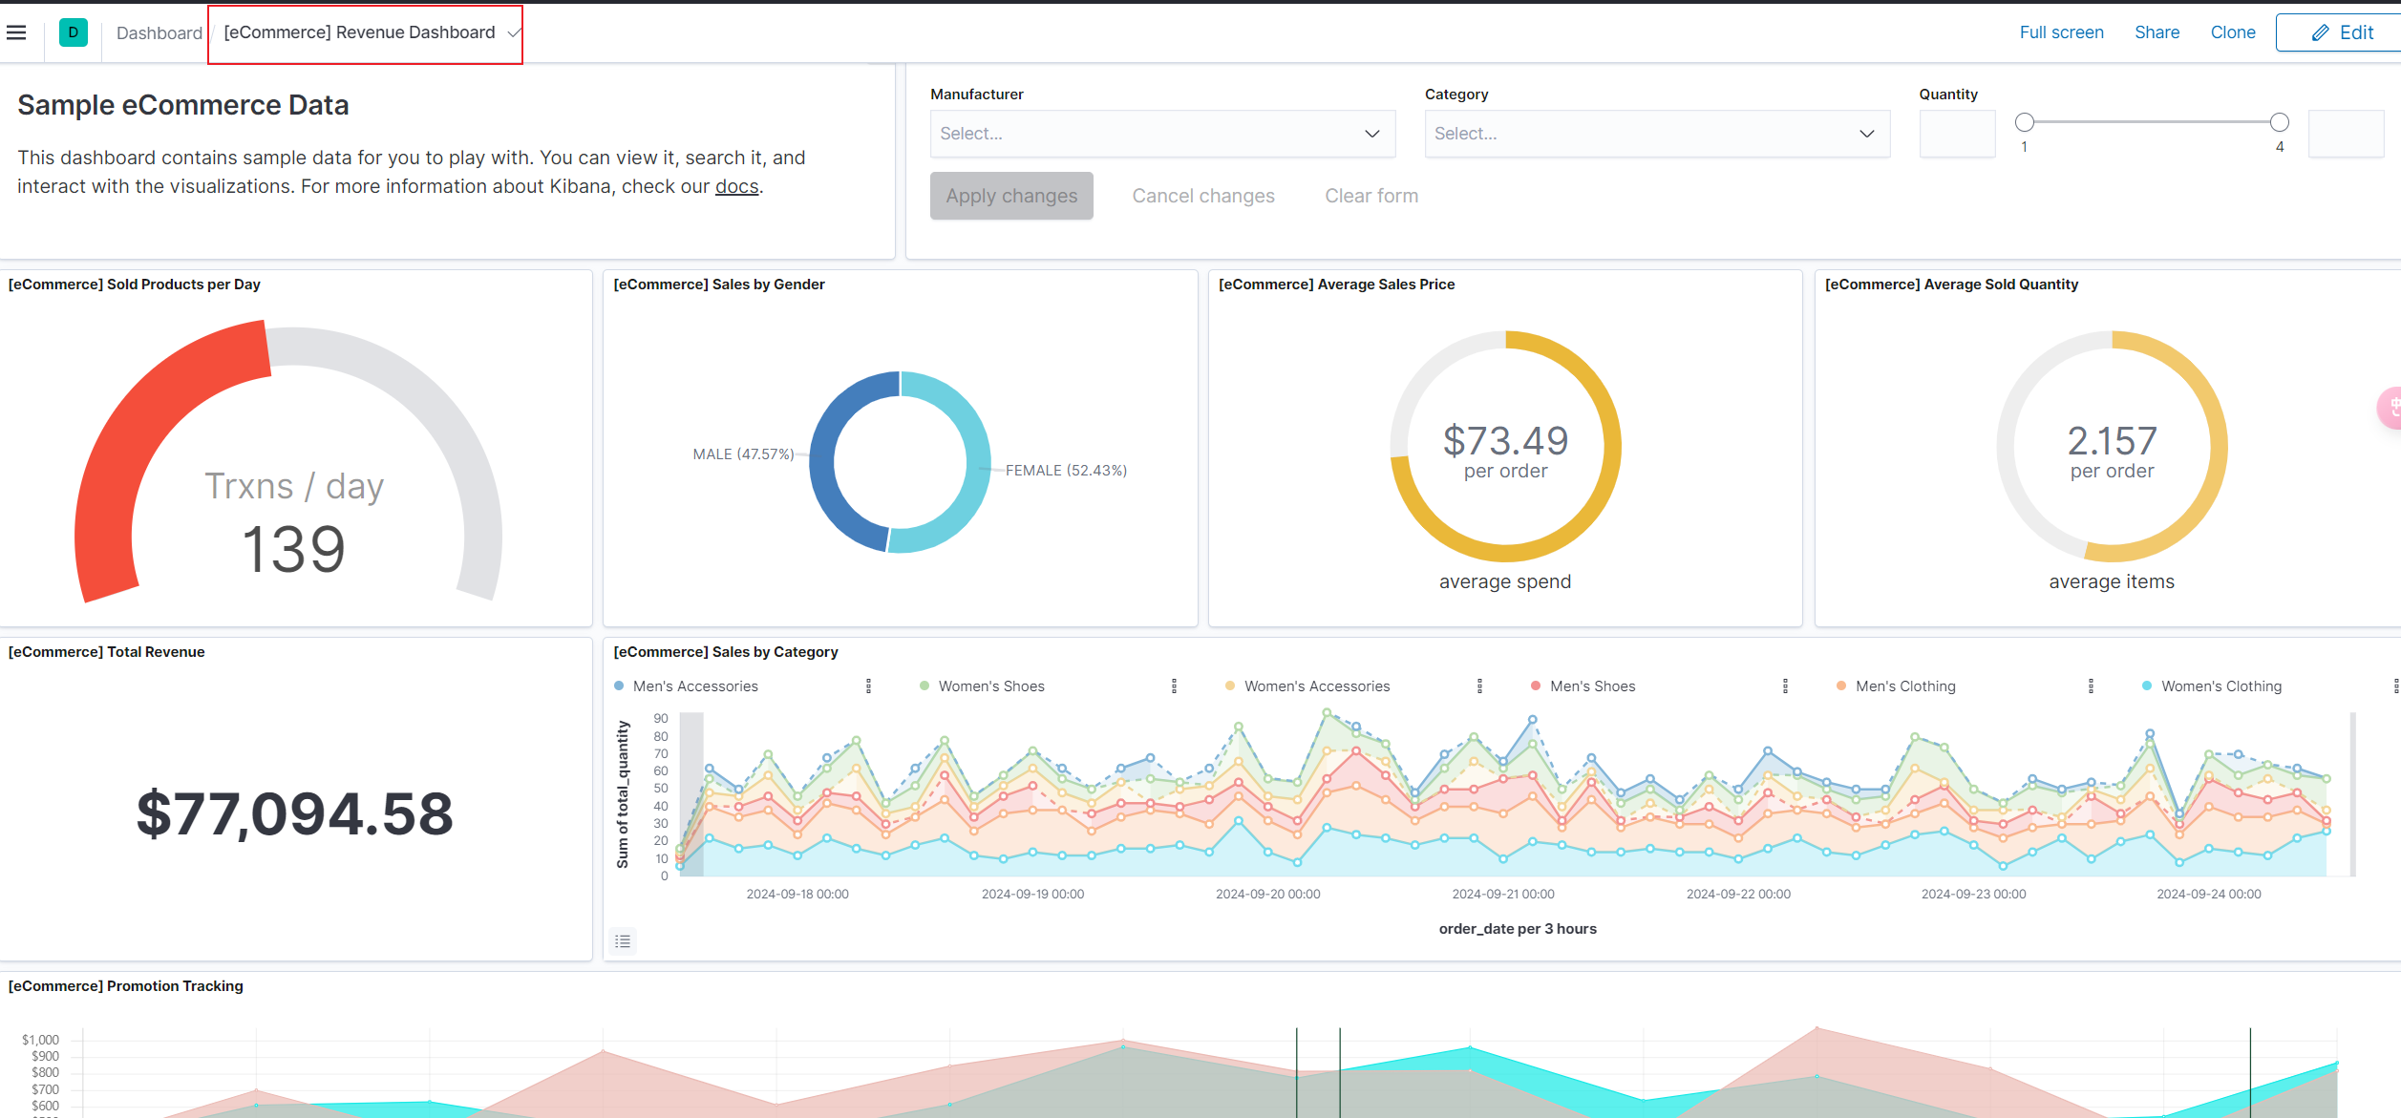Open Men's Shoes legend options menu

coord(1785,686)
